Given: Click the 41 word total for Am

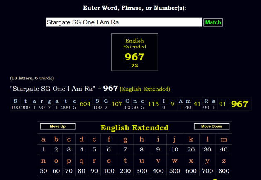Looking at the screenshot, I should point(197,104).
